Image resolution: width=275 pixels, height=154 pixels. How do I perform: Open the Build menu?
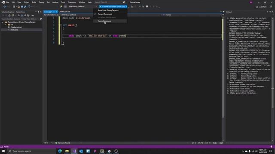[x=34, y=2]
